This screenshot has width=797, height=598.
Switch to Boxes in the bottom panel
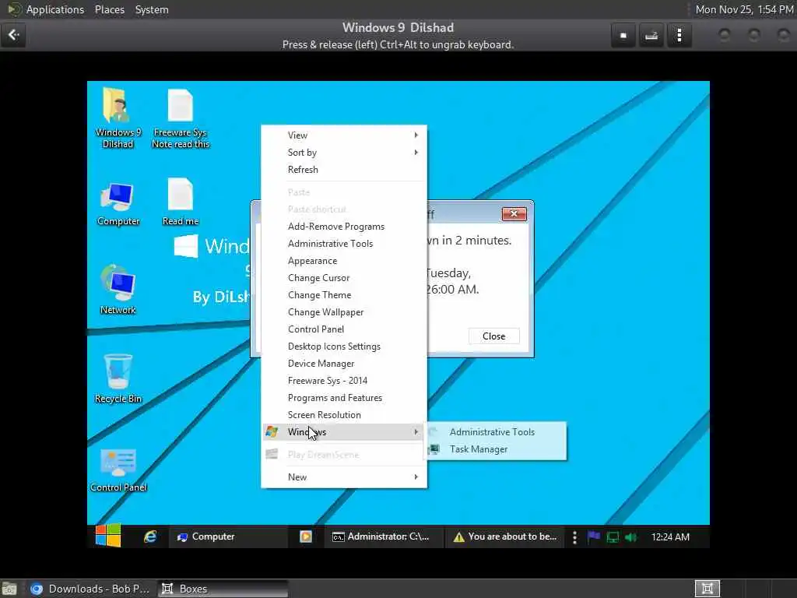pos(222,589)
